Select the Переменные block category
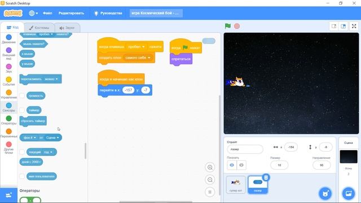 tap(9, 133)
